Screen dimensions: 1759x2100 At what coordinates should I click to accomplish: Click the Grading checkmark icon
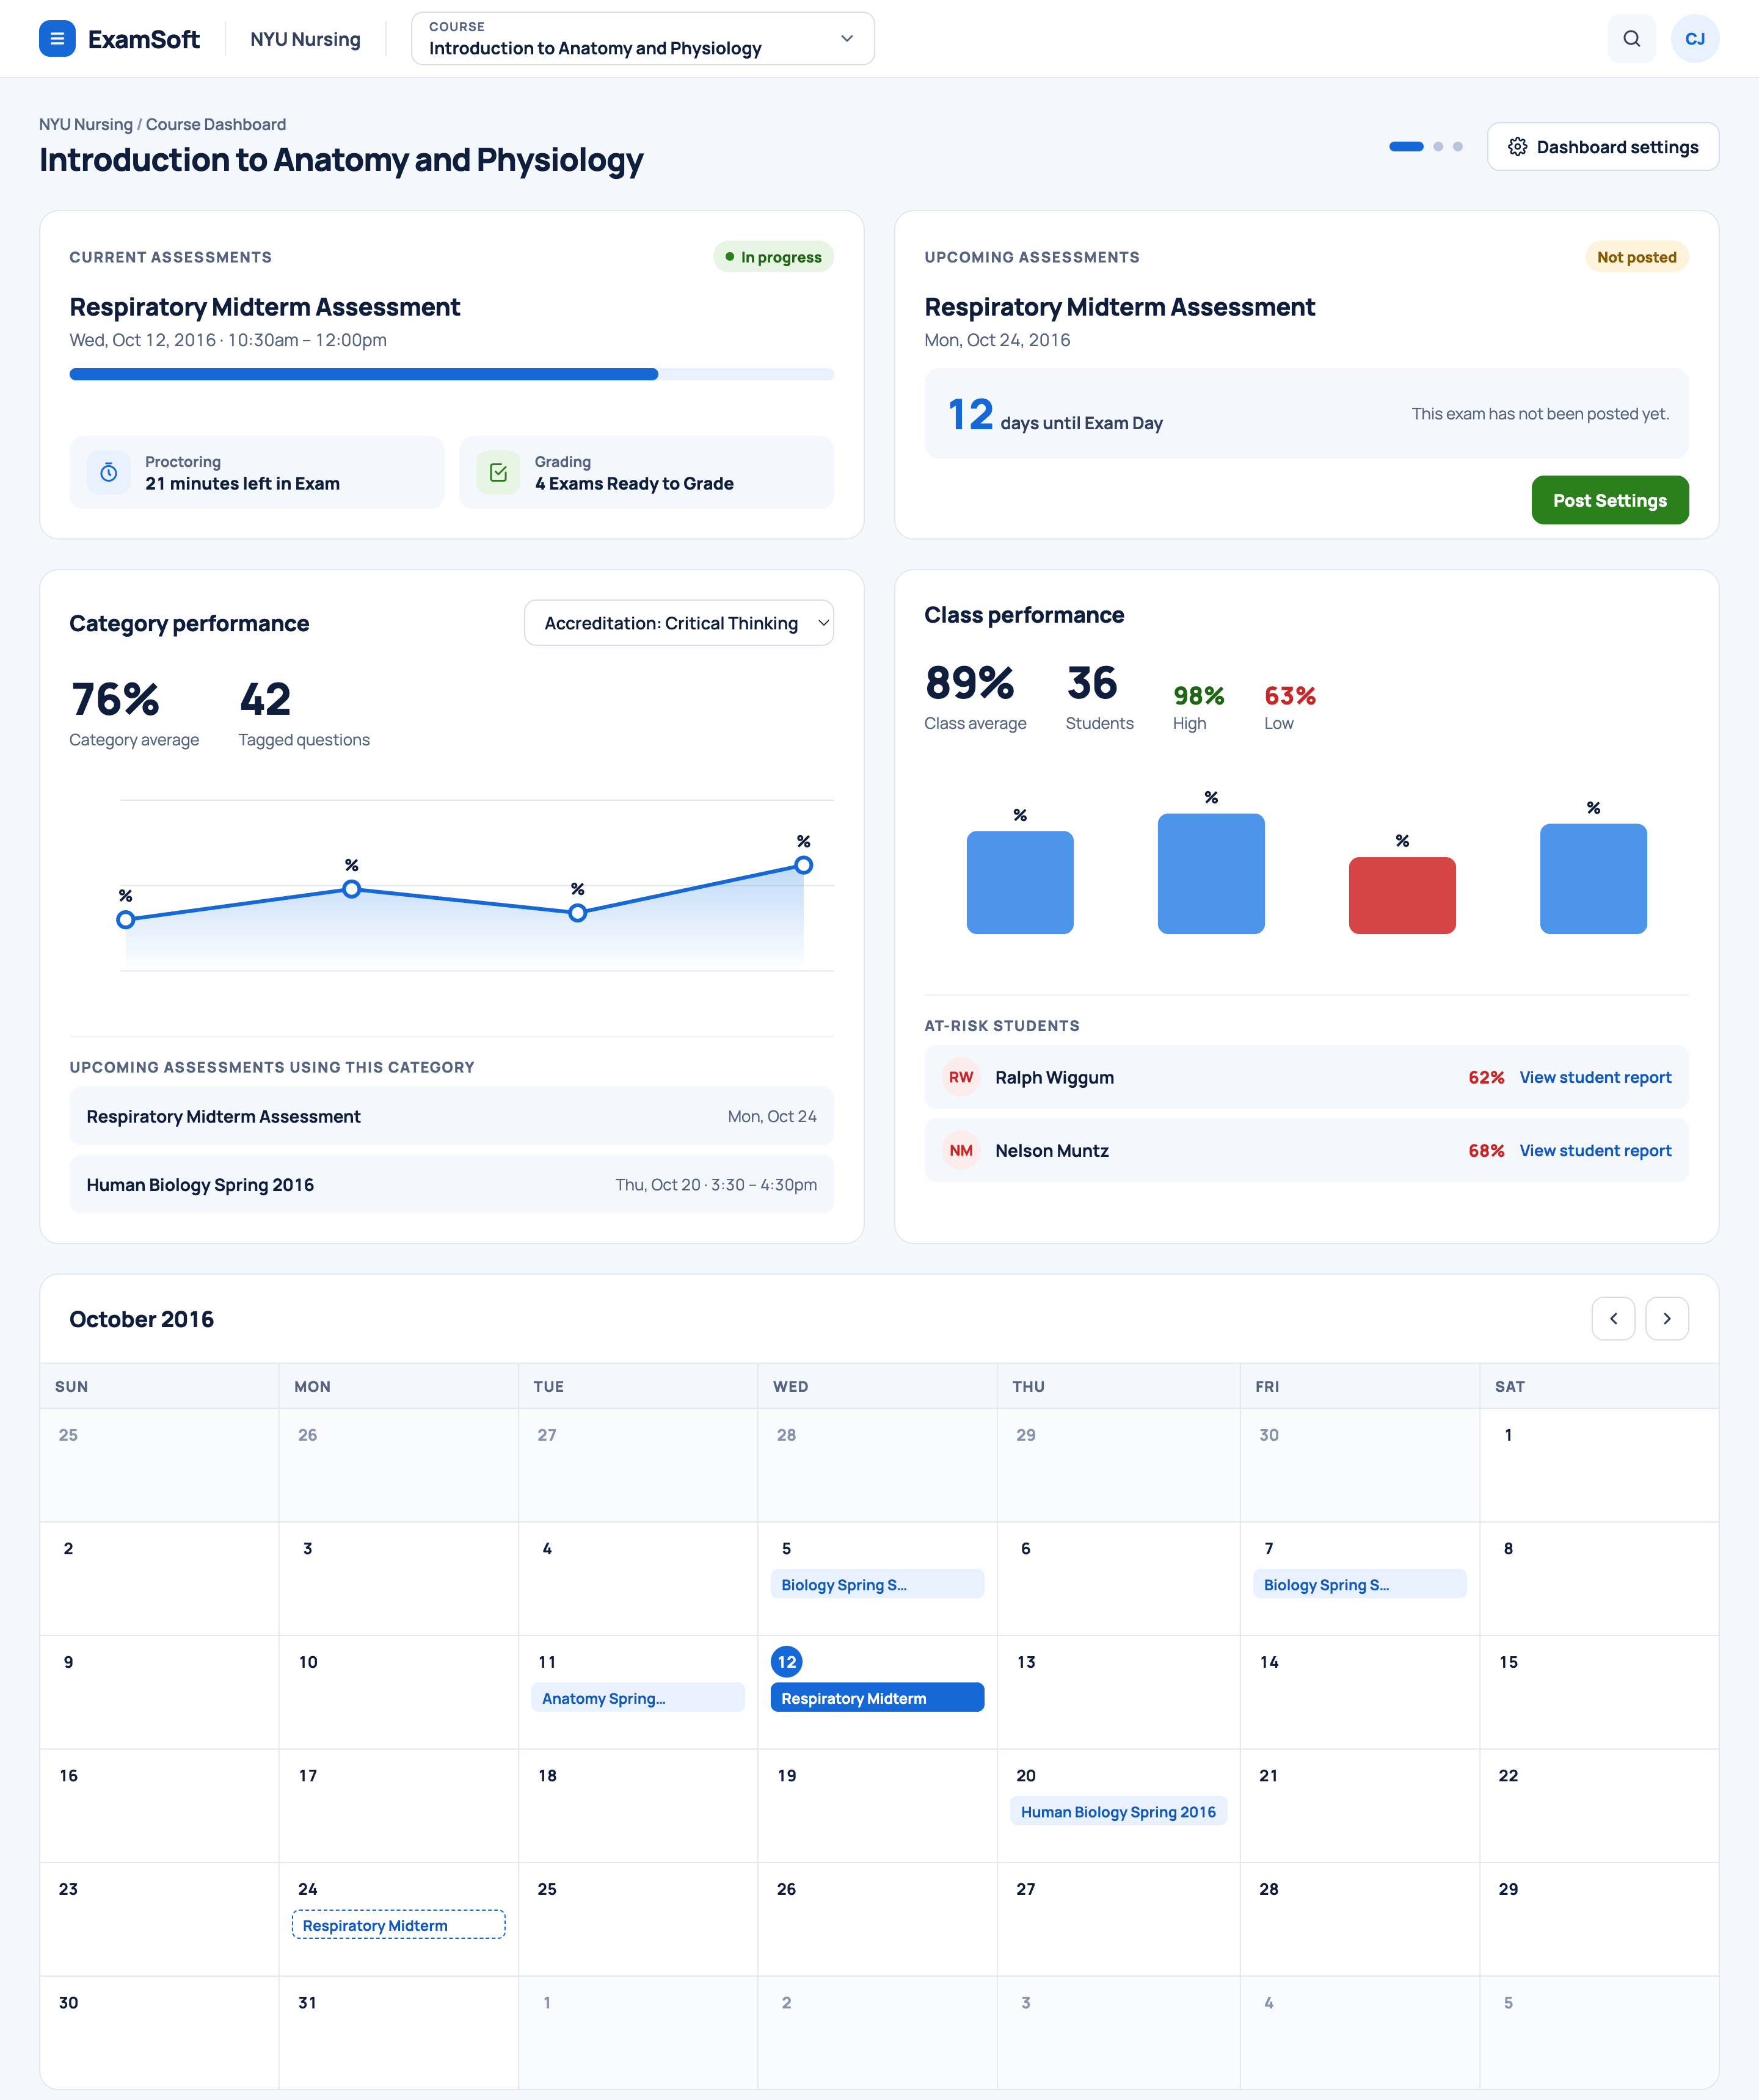coord(498,473)
